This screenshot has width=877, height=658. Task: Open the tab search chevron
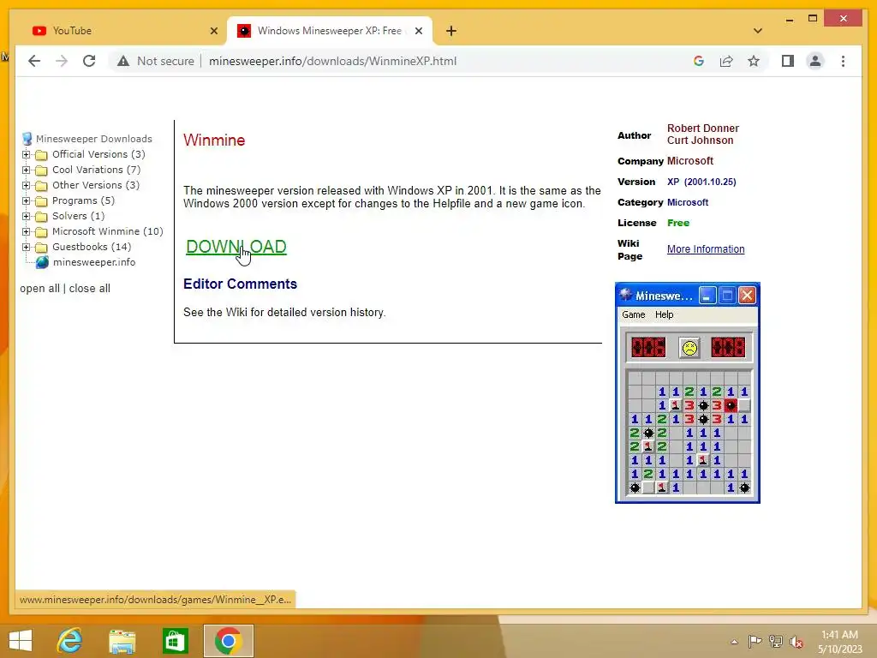pos(758,31)
